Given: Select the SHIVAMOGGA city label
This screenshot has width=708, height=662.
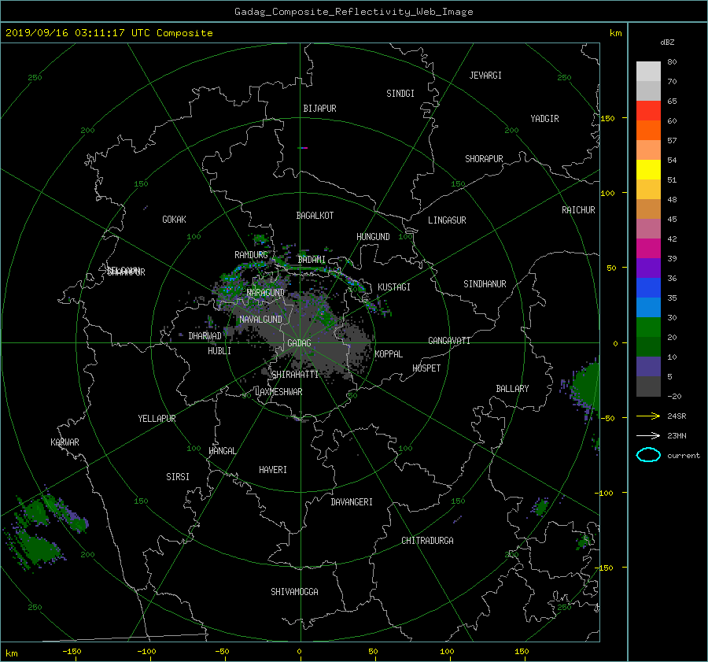Looking at the screenshot, I should coord(294,592).
